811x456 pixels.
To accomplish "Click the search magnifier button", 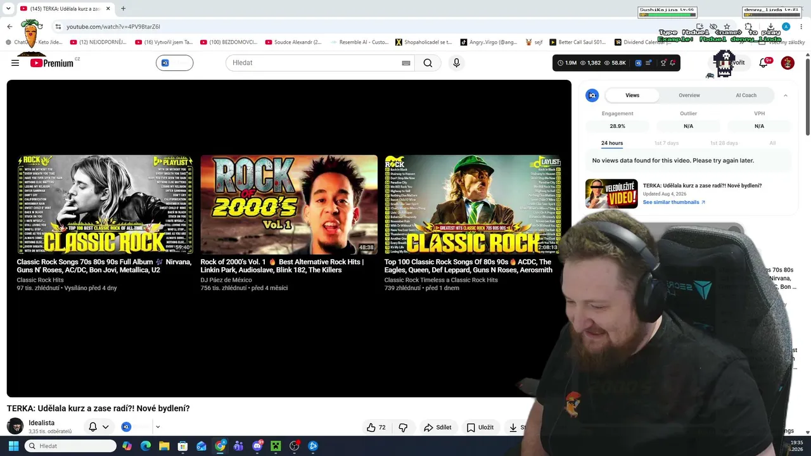I will [x=428, y=63].
